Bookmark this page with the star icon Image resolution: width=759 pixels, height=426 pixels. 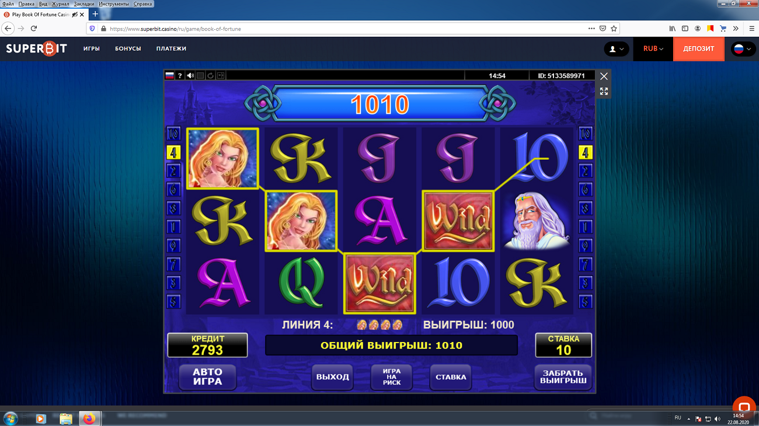(x=614, y=28)
